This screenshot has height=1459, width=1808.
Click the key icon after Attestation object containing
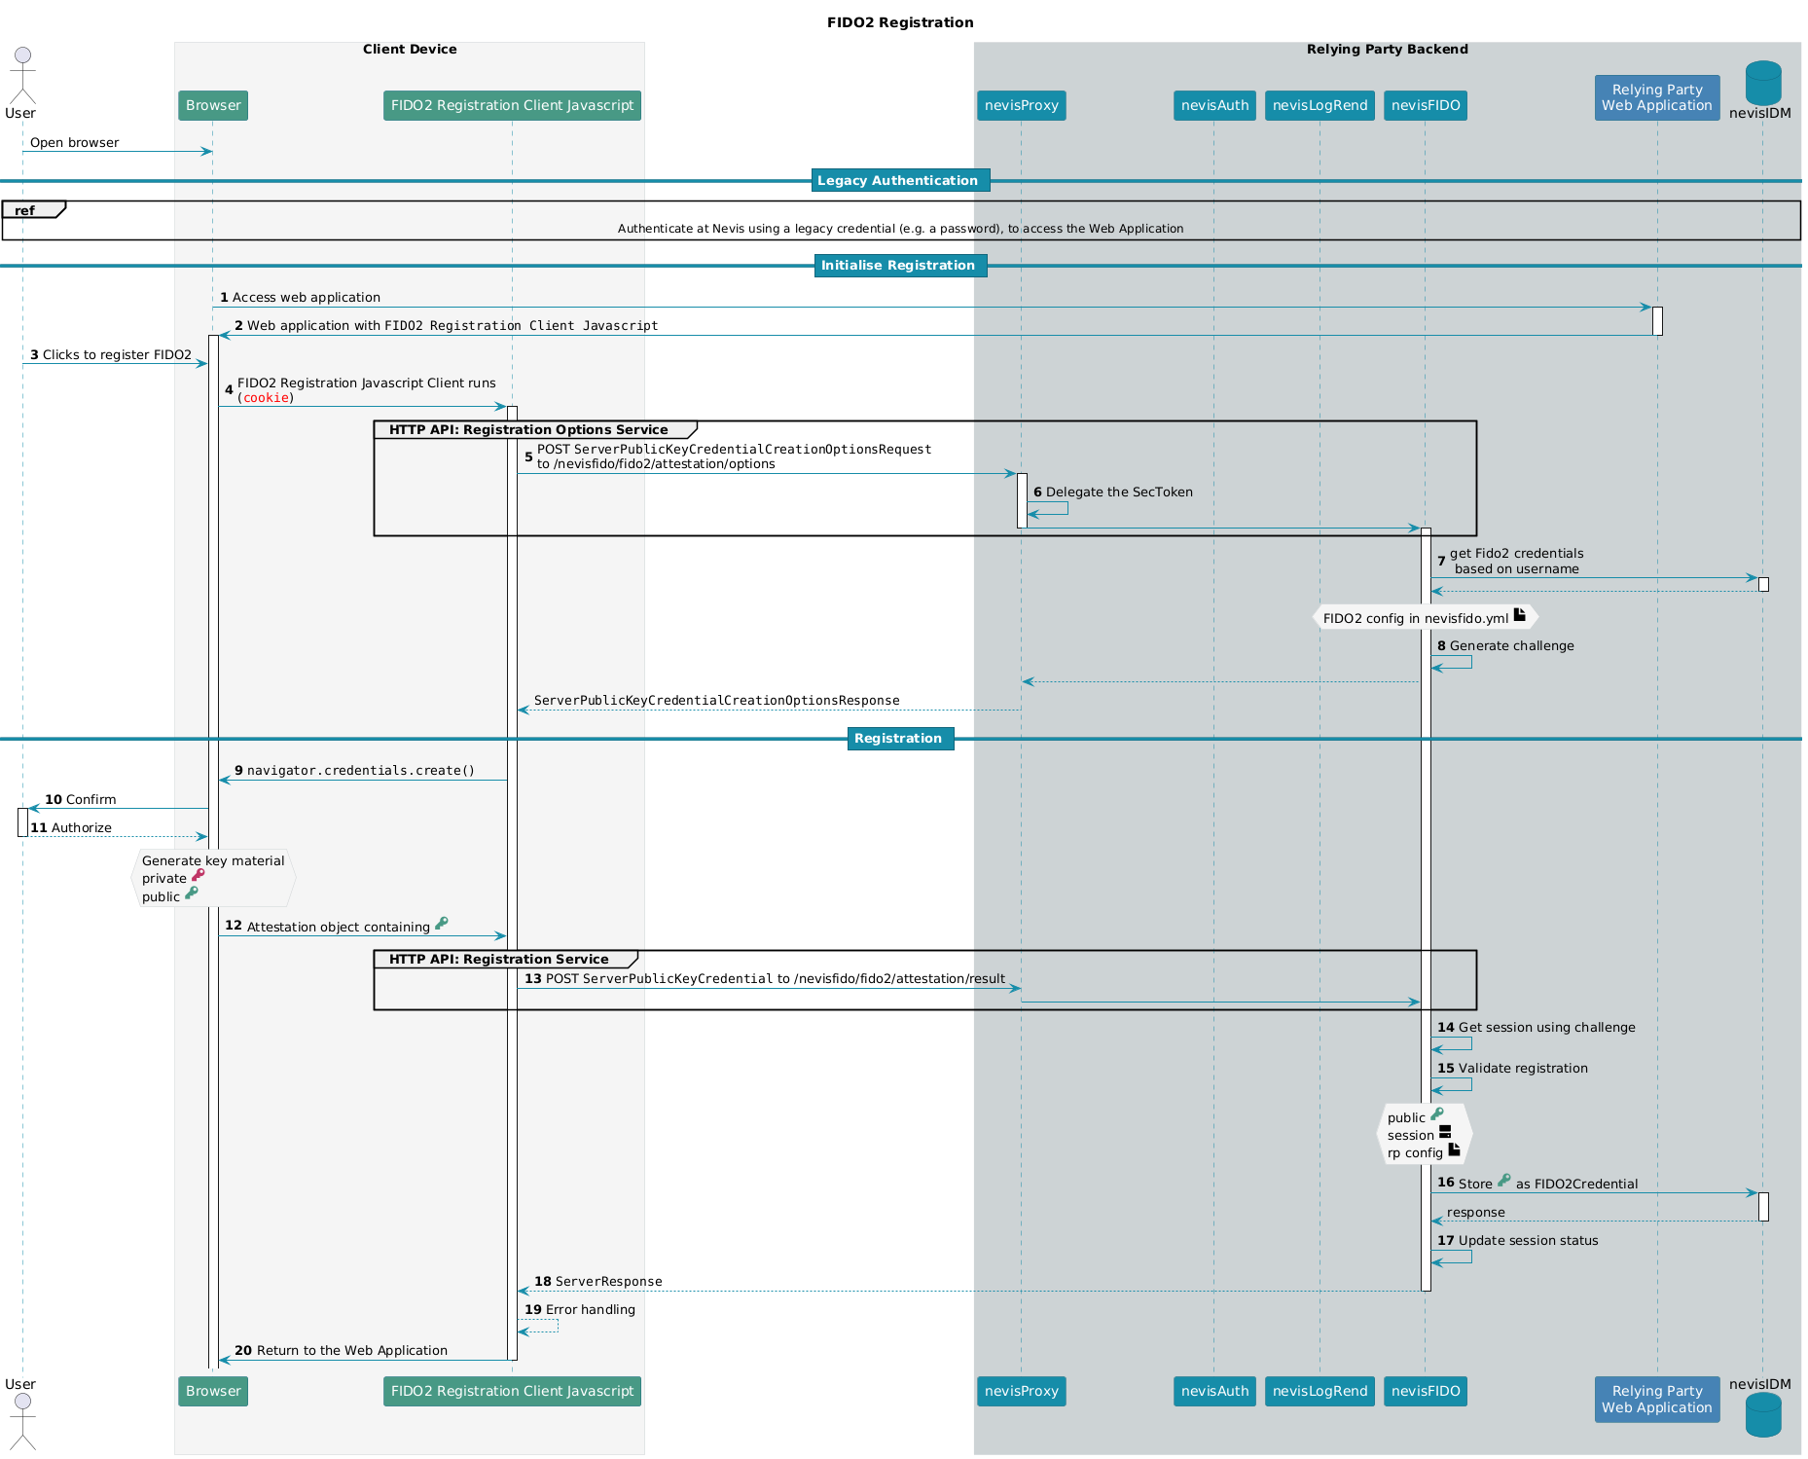(442, 923)
